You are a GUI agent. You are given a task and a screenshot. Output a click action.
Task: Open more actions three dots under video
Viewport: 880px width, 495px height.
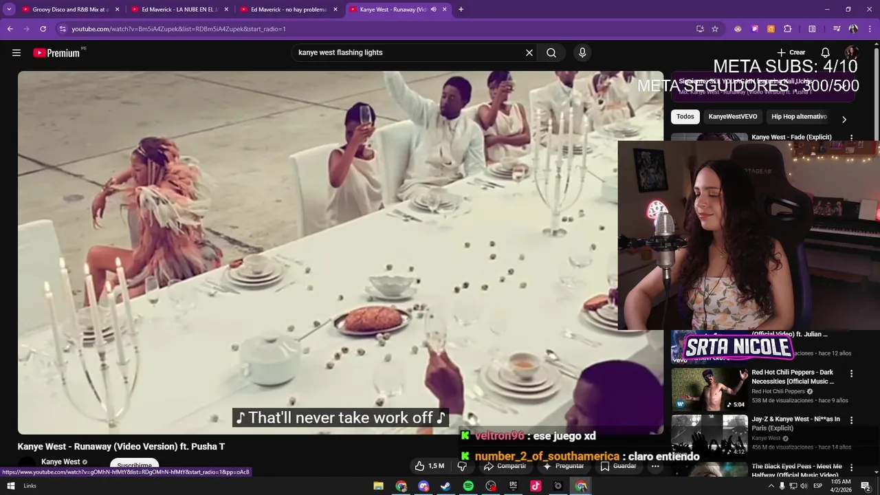coord(655,466)
